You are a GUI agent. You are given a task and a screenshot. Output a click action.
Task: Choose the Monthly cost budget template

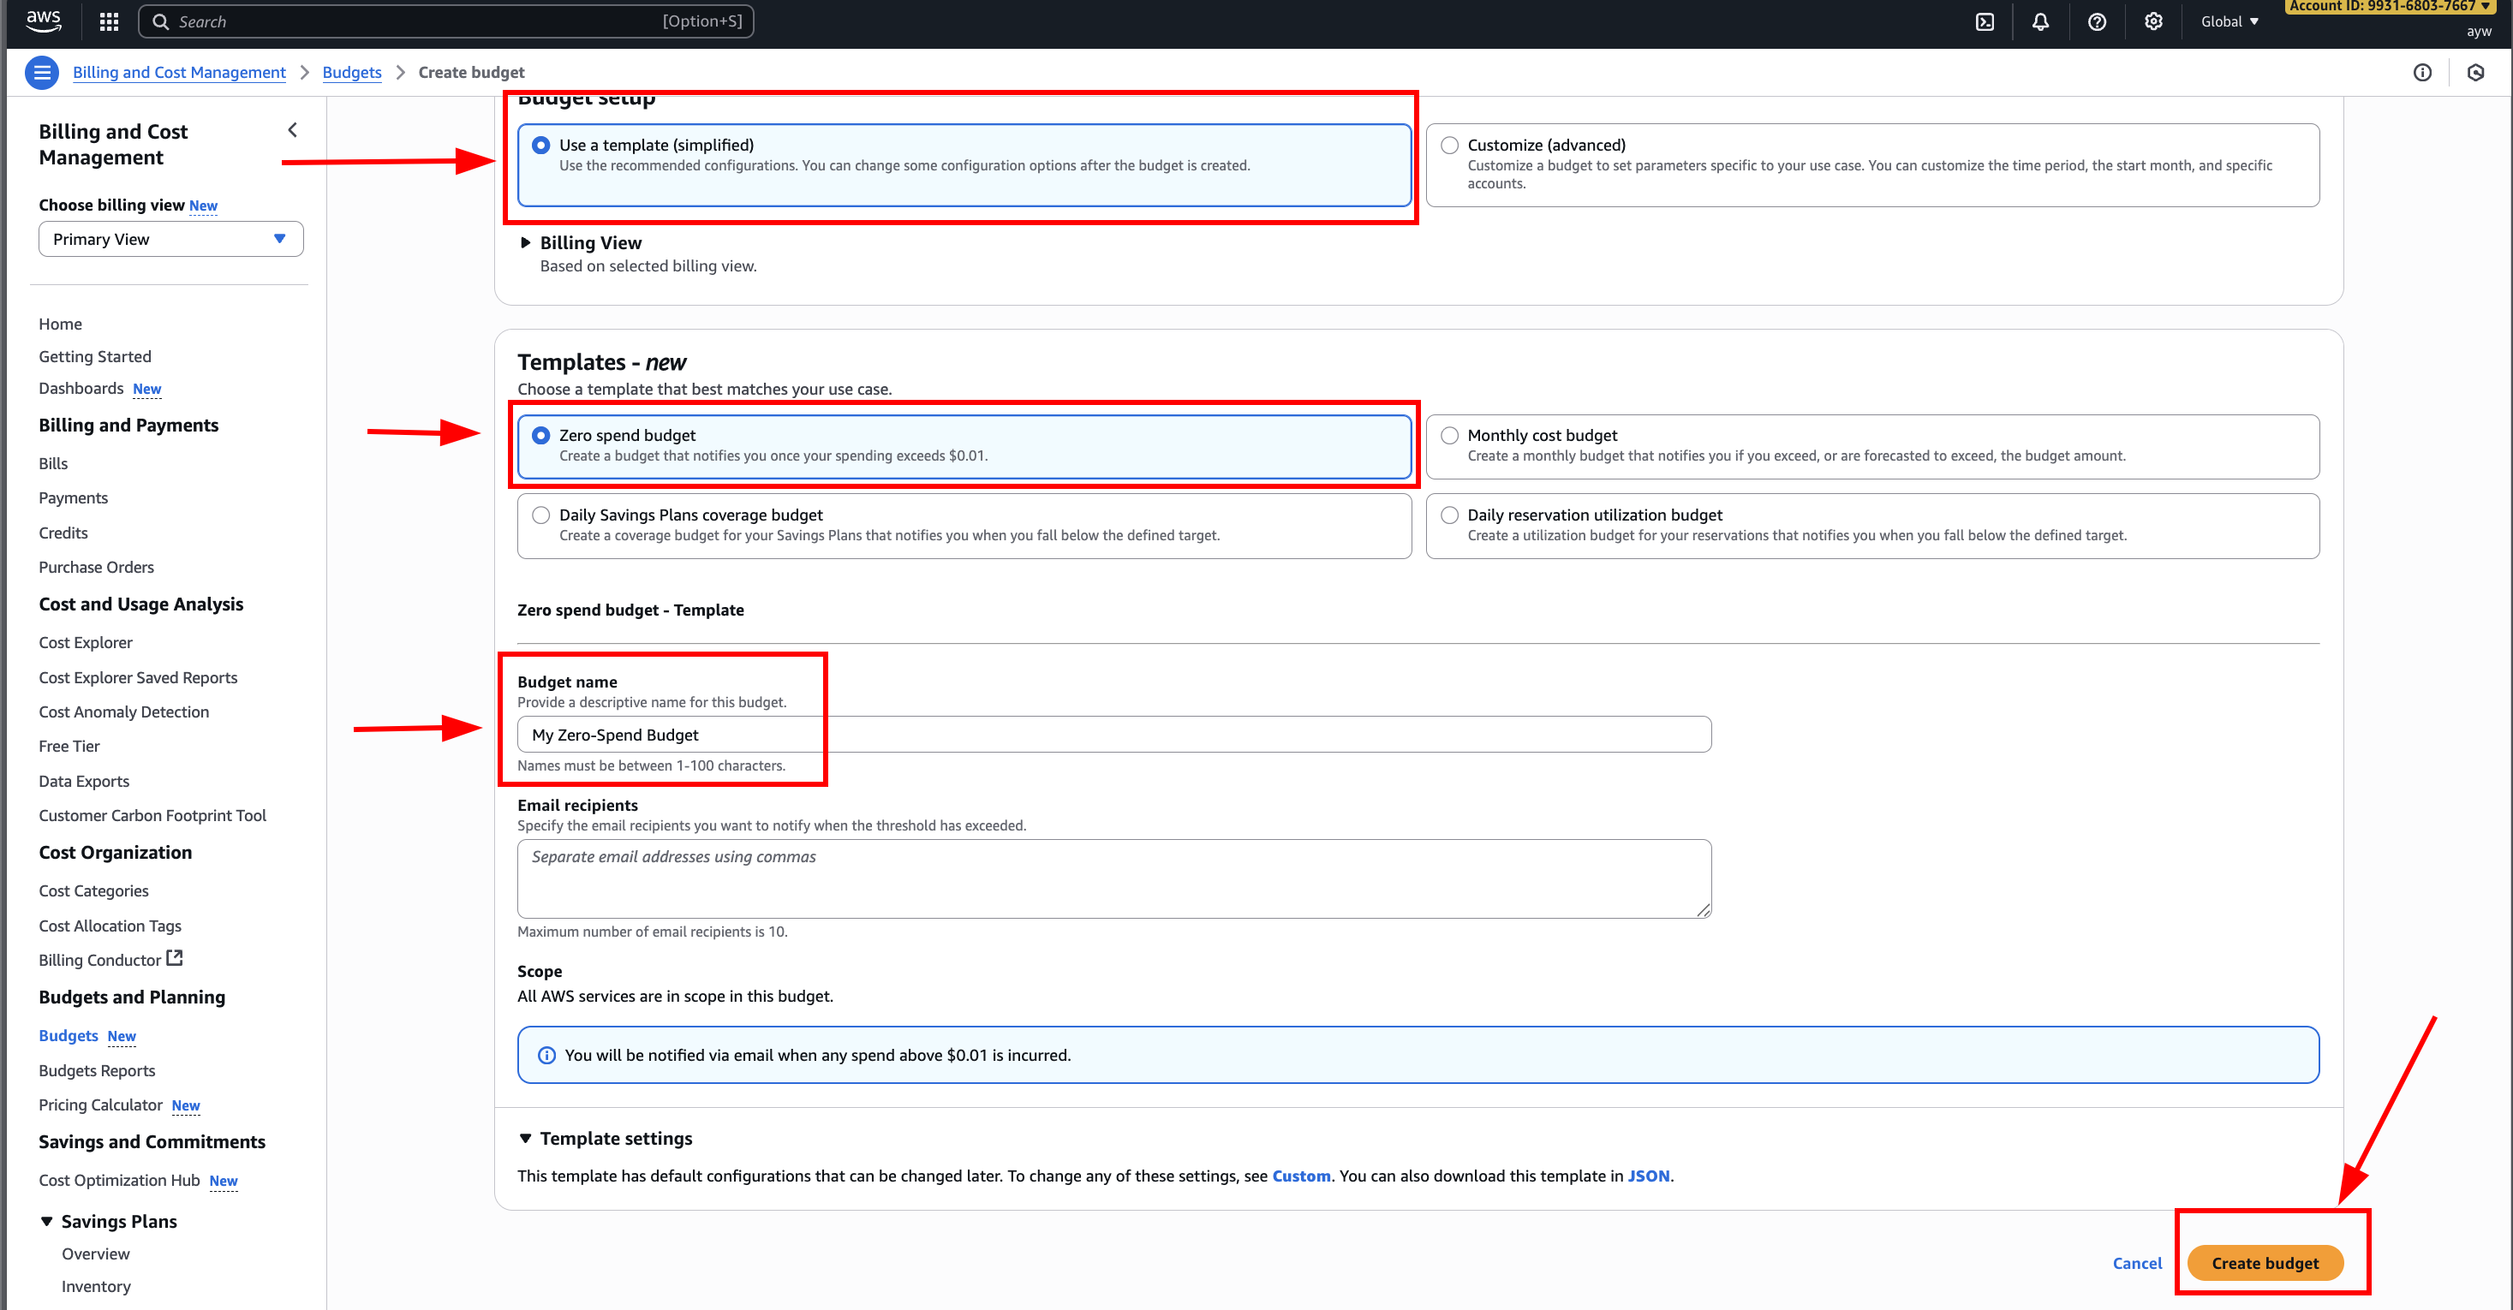pyautogui.click(x=1450, y=435)
